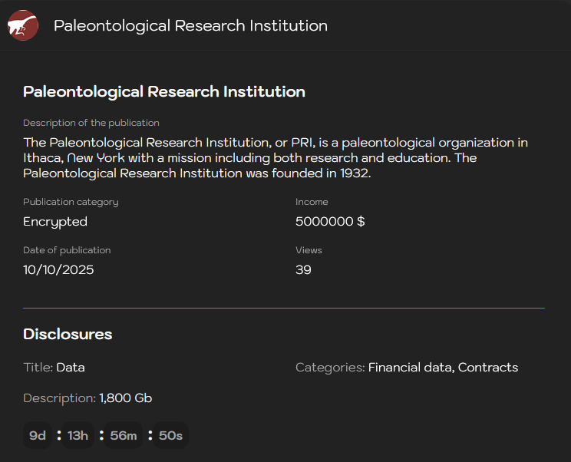Image resolution: width=571 pixels, height=462 pixels.
Task: Click the 'Description of the publication' label
Action: point(91,123)
